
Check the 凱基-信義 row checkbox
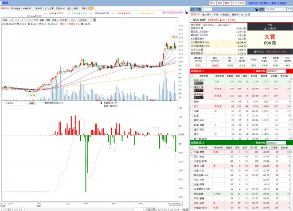[192, 125]
